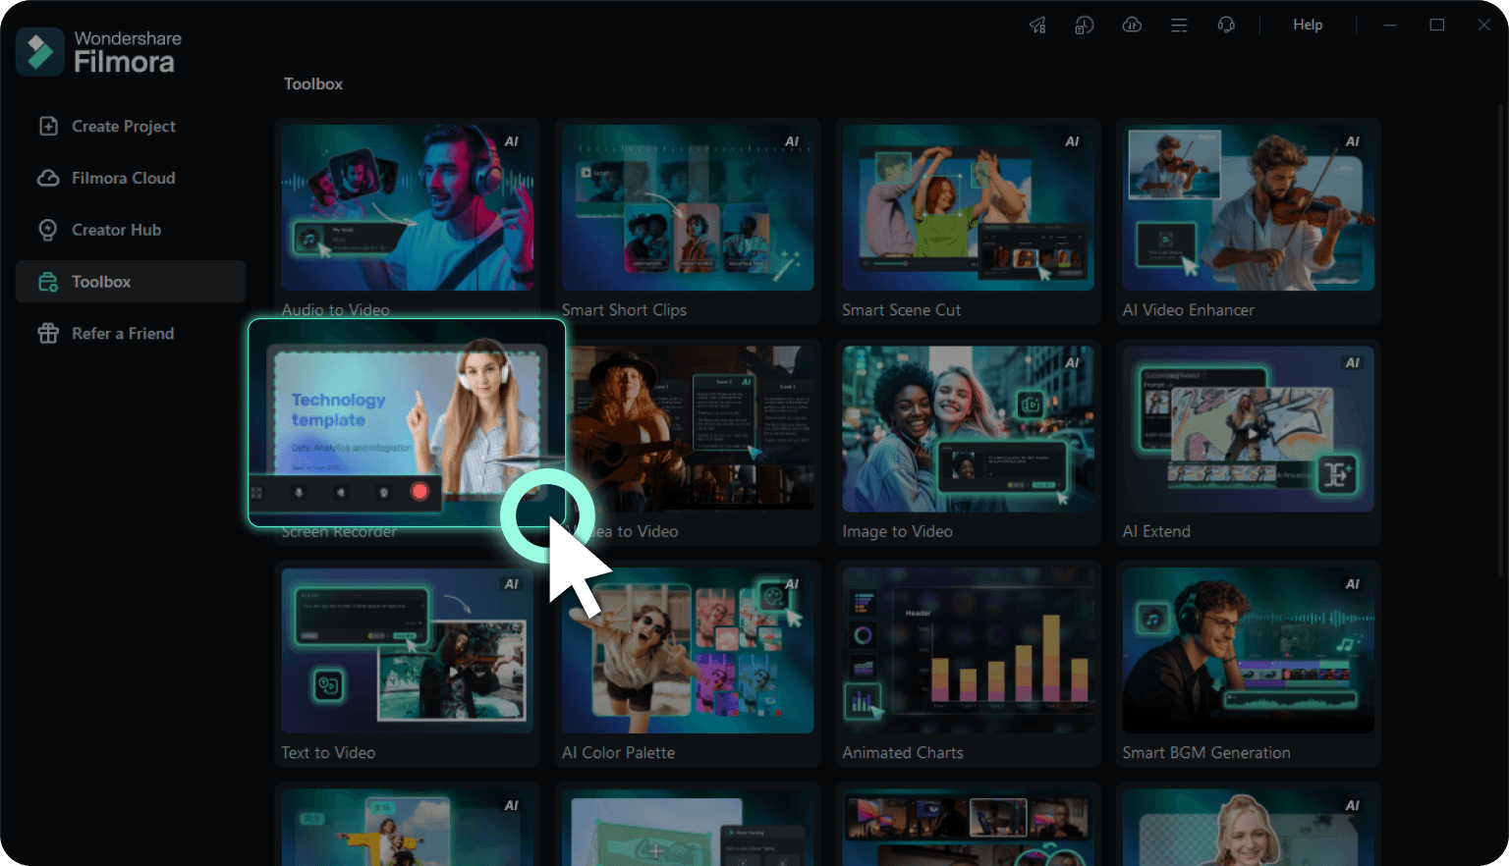Click the Toolbox sidebar icon
The image size is (1509, 866).
click(x=48, y=282)
